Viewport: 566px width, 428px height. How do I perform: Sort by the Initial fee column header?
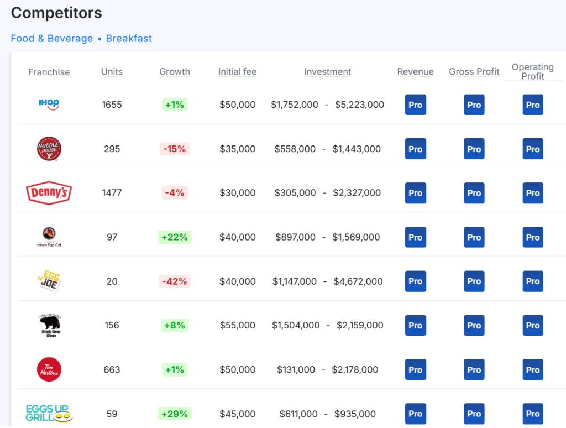[x=238, y=71]
